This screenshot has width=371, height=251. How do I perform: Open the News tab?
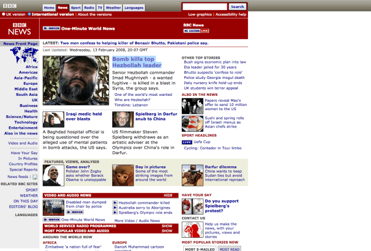click(63, 7)
